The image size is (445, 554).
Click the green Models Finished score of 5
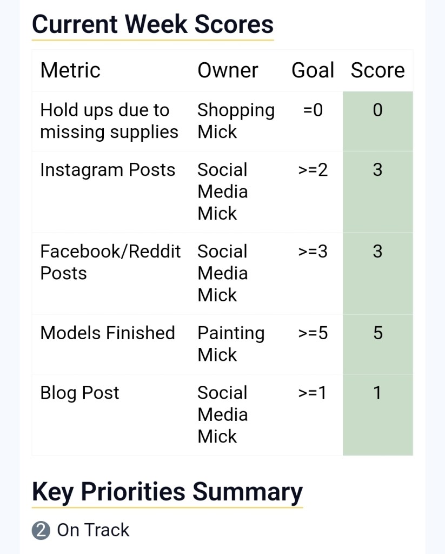377,344
